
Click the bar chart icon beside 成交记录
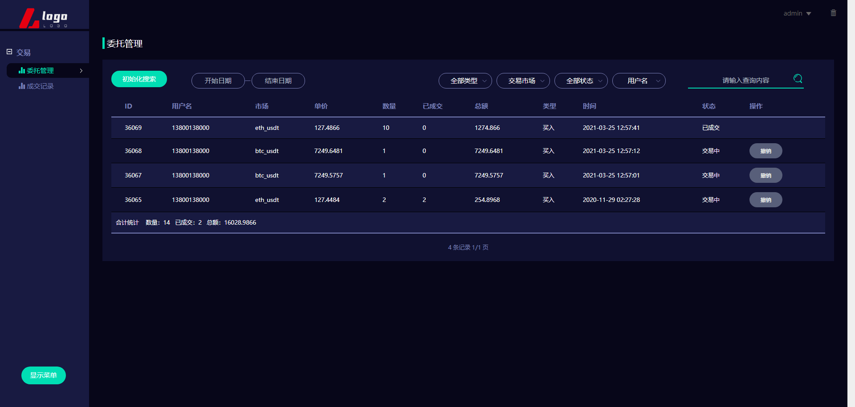pos(21,86)
